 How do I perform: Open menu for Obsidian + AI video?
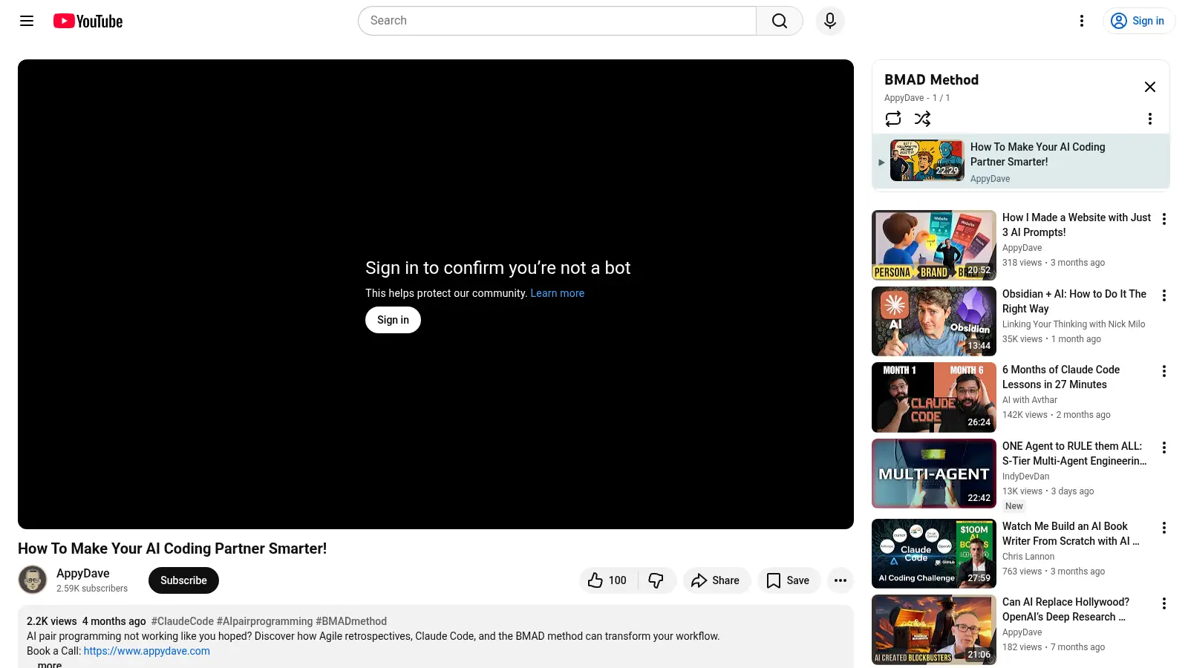click(1164, 295)
